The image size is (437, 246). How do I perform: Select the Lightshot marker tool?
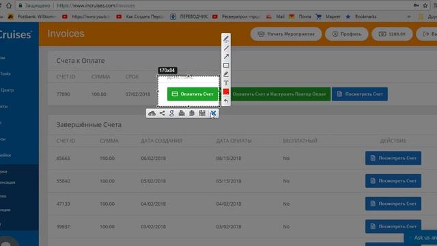(226, 74)
